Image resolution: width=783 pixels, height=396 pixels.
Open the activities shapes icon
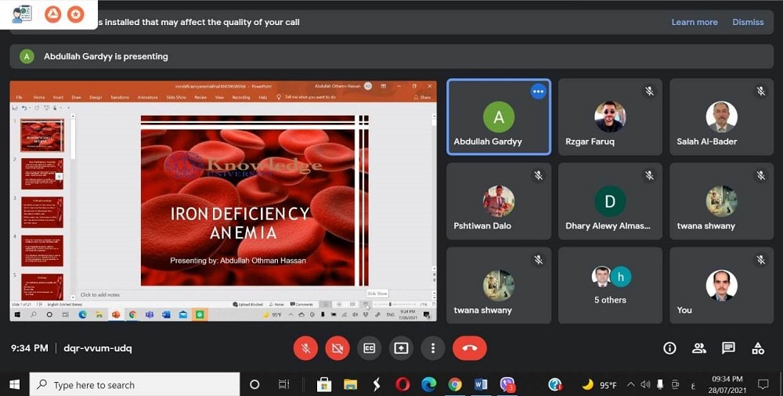[x=758, y=348]
